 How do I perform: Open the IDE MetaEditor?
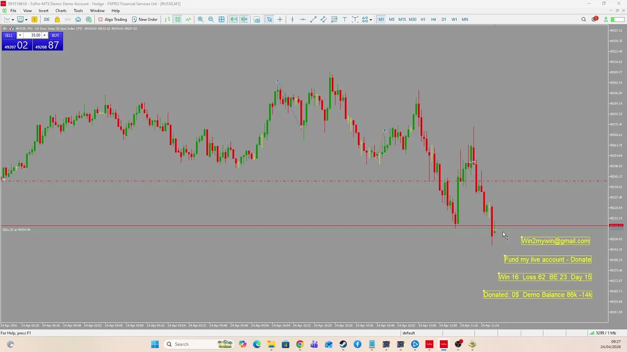[47, 20]
